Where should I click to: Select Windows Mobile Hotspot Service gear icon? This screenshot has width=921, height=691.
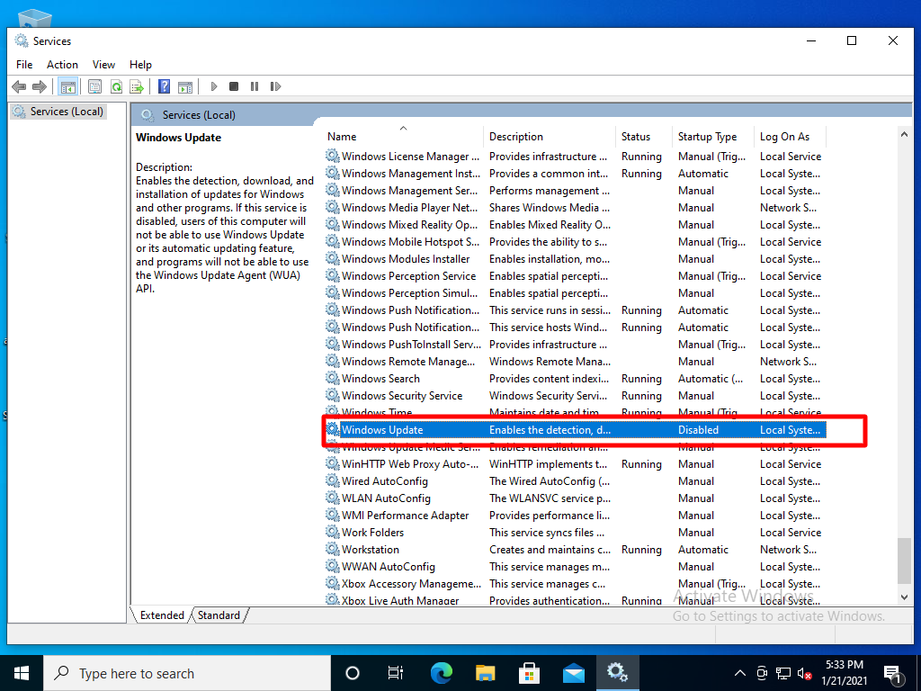333,241
